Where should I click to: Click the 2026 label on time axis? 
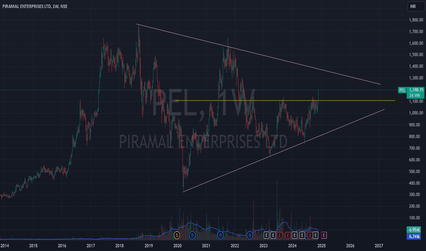tap(350, 246)
